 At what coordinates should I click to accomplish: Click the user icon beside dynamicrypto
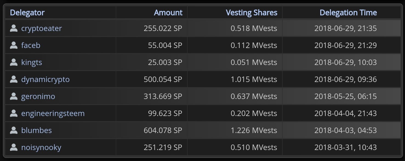point(14,79)
